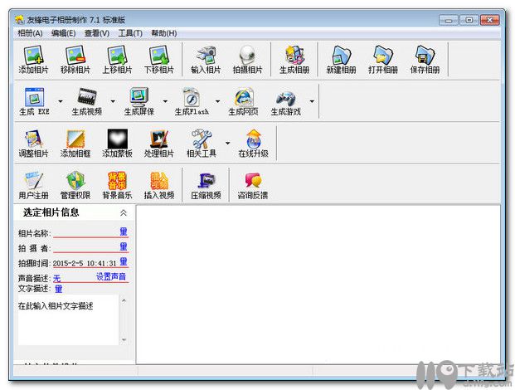Screen dimensions: 515x390
Task: Click the 相关工具 wrench icon
Action: tap(202, 144)
